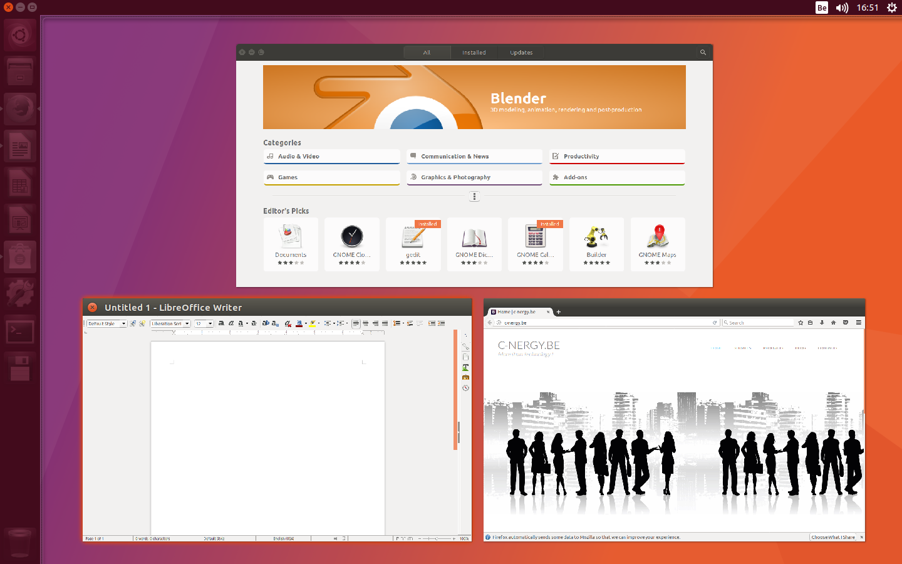Open the Font color dropdown arrow in Writer

(306, 323)
